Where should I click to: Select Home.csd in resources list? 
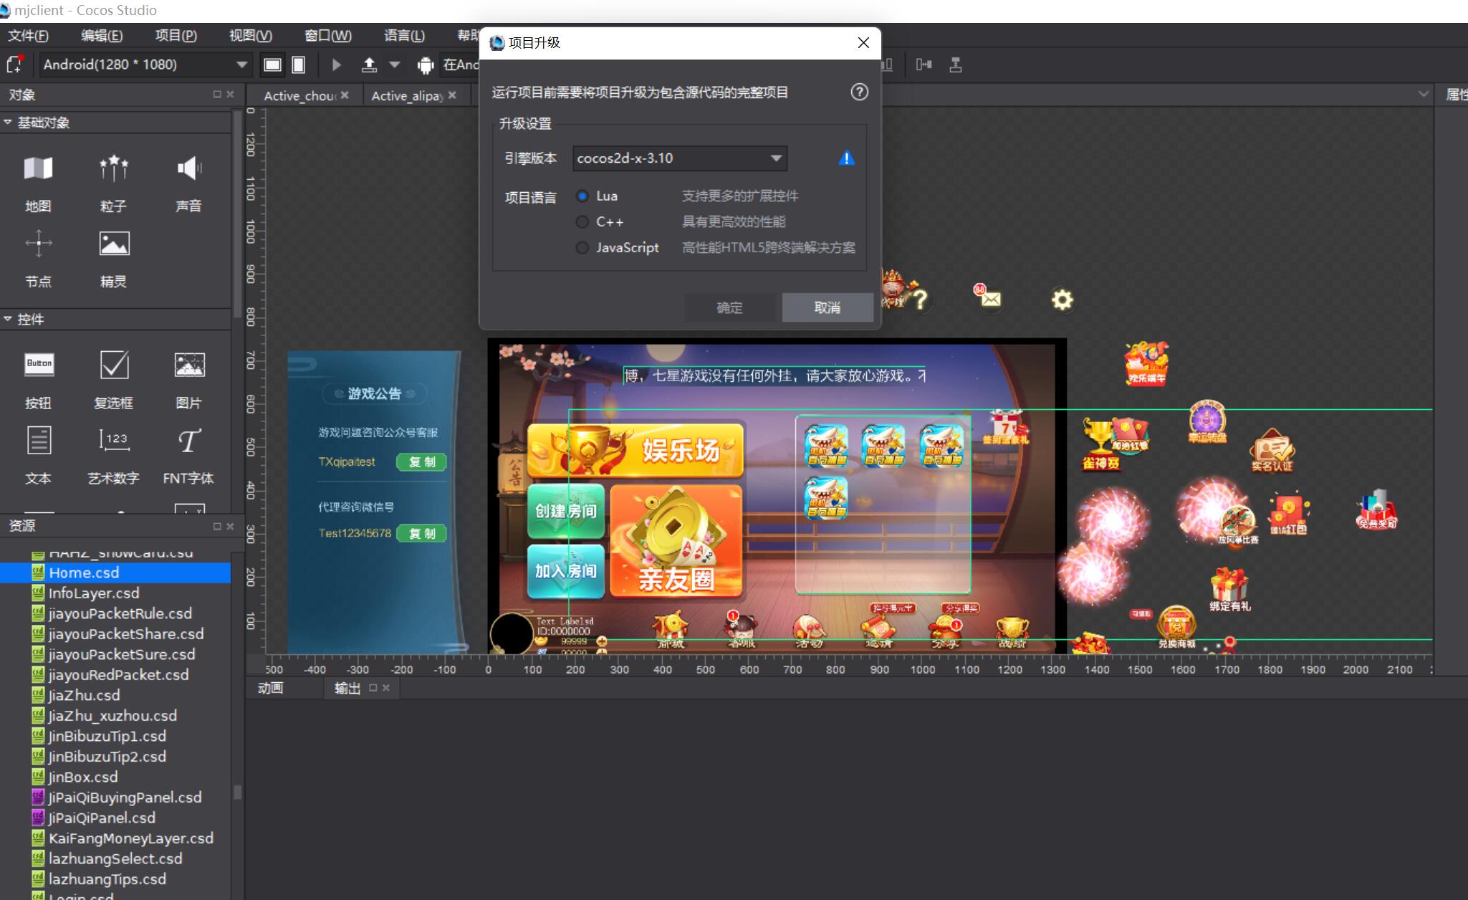pos(115,573)
